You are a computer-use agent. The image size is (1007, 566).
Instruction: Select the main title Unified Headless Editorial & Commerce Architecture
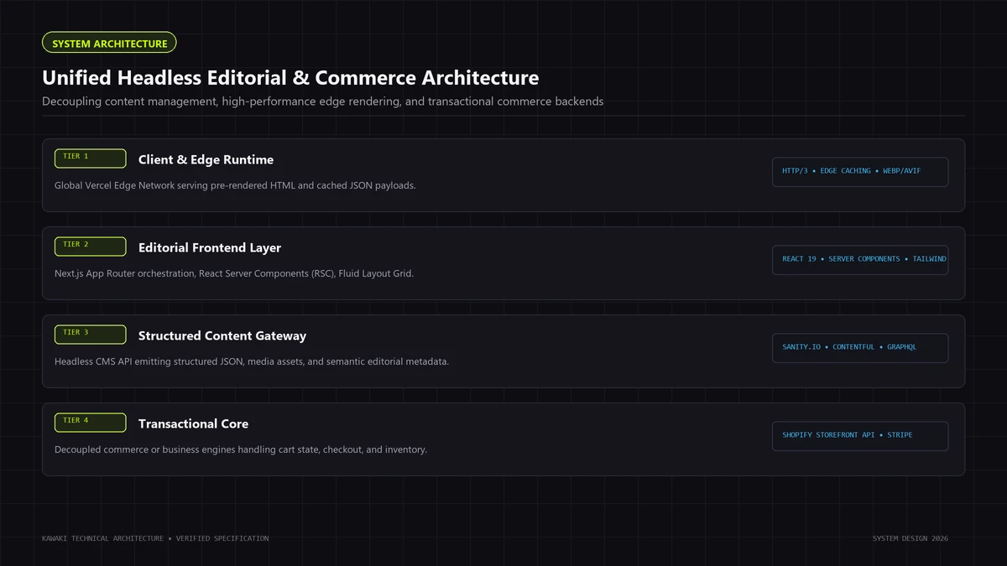pyautogui.click(x=290, y=78)
